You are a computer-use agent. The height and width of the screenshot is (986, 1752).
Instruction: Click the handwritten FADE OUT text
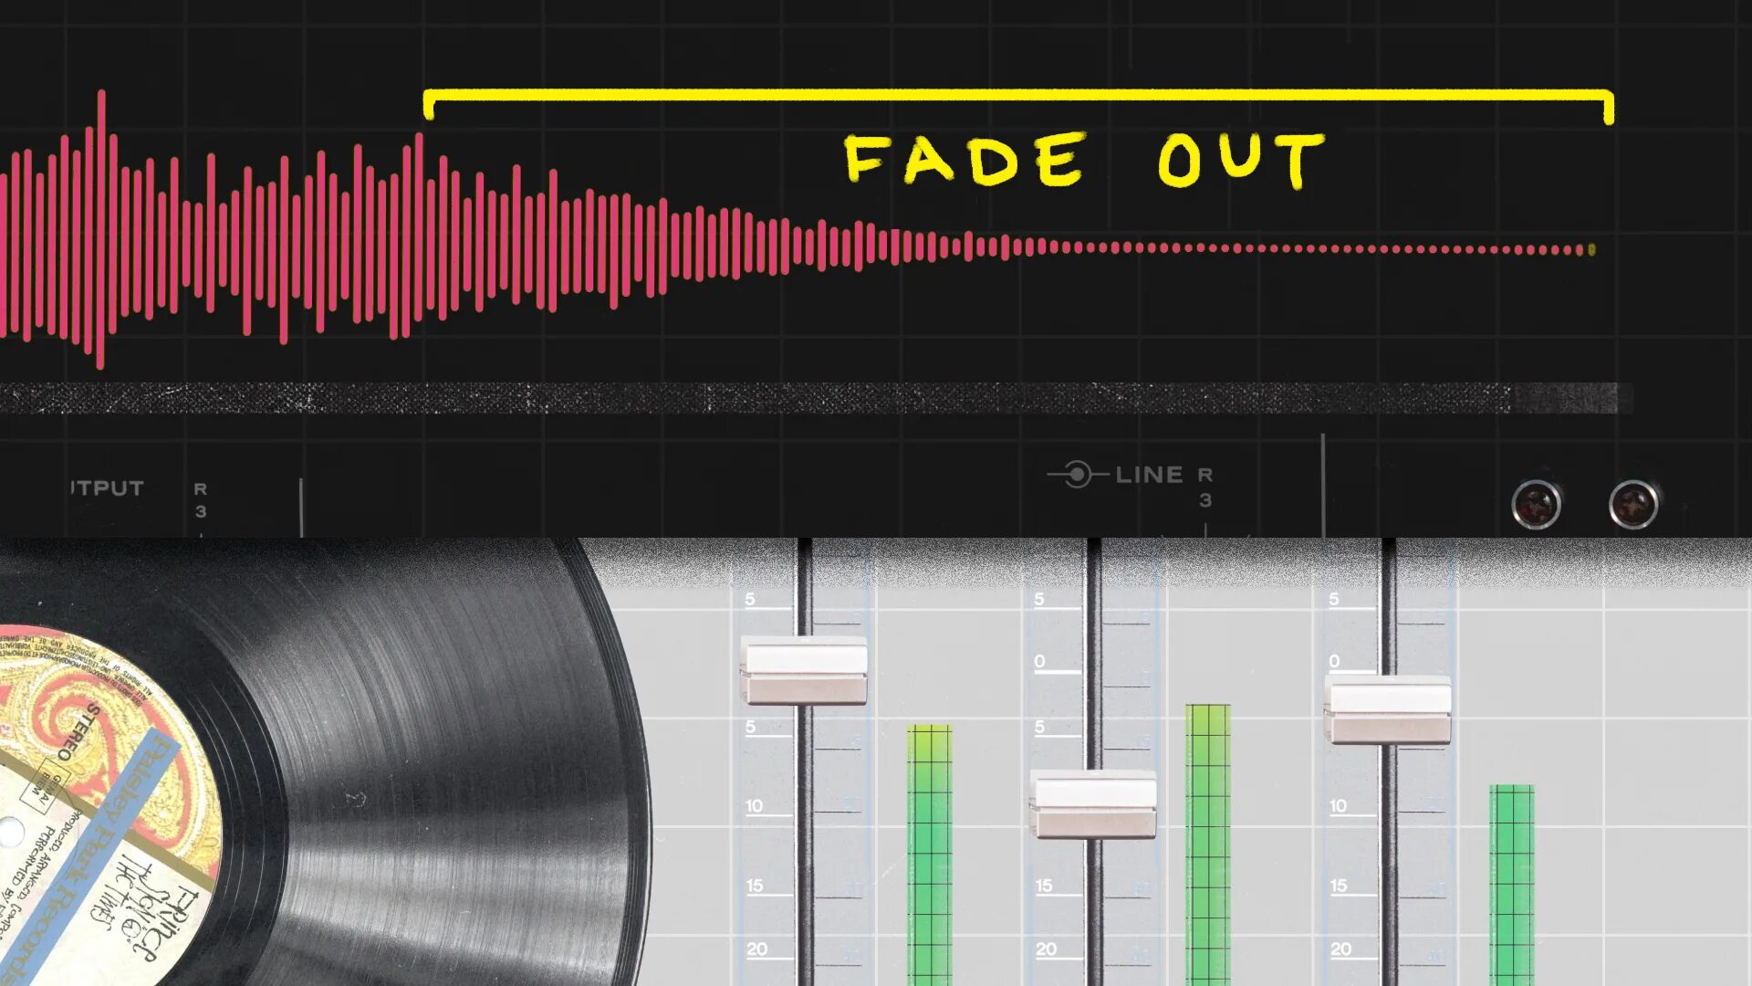pyautogui.click(x=1084, y=160)
